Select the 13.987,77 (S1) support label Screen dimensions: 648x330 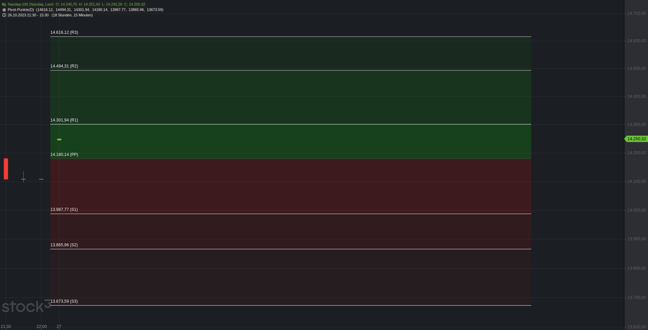64,210
